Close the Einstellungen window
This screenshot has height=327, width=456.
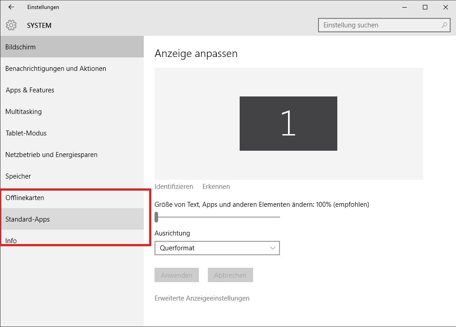(x=446, y=7)
